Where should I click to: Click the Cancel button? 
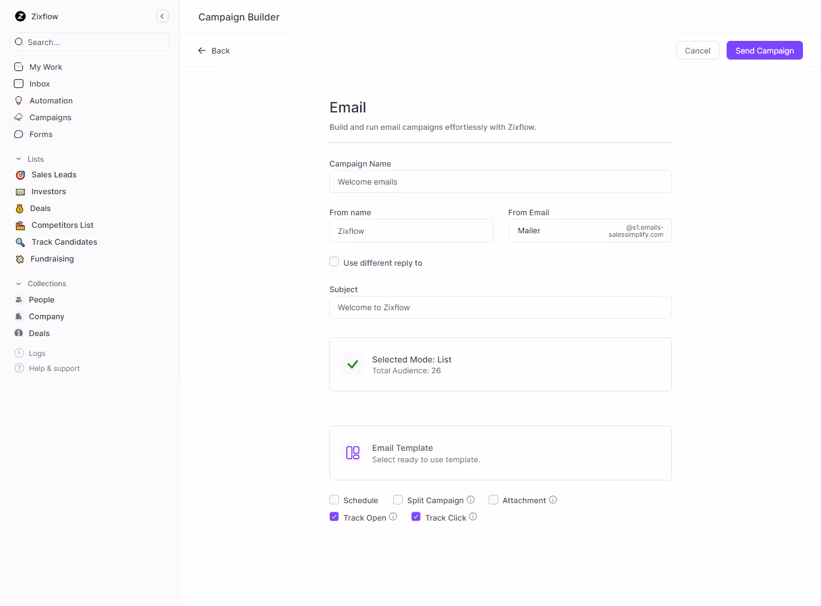[x=698, y=50]
